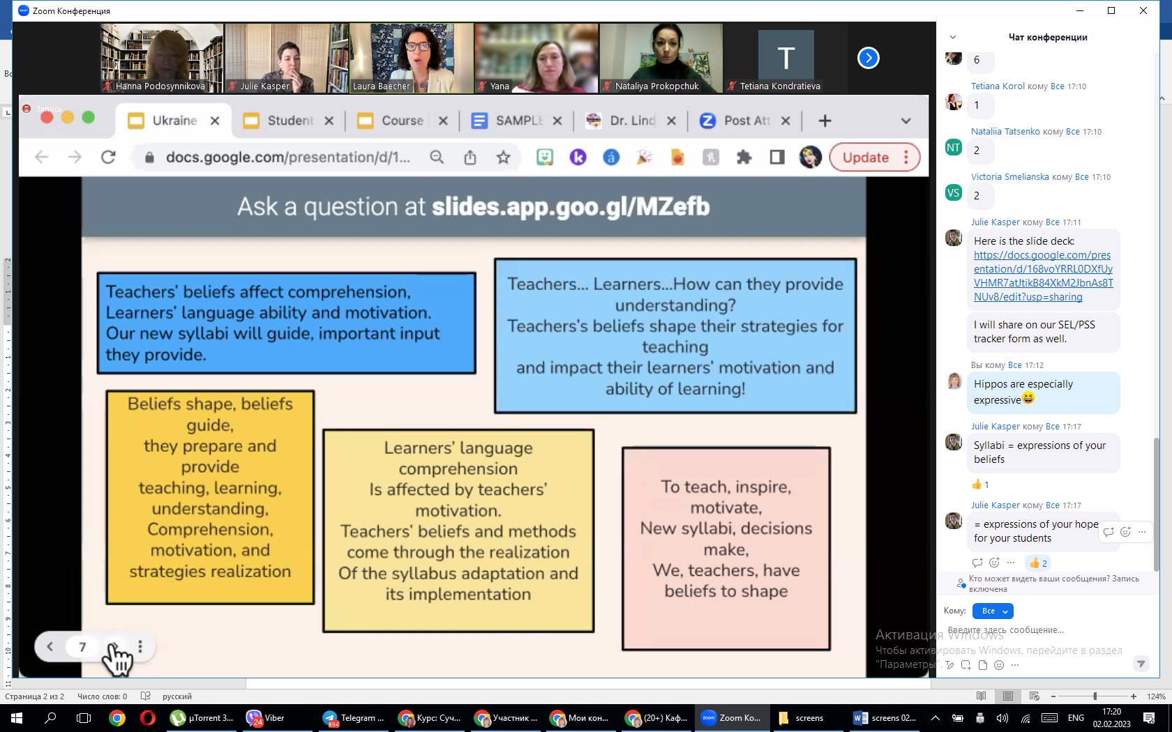Image resolution: width=1172 pixels, height=732 pixels.
Task: Toggle thumbs-up reaction showing count 1
Action: click(979, 485)
